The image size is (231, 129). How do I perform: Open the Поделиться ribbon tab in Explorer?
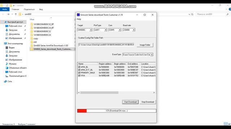(29, 9)
